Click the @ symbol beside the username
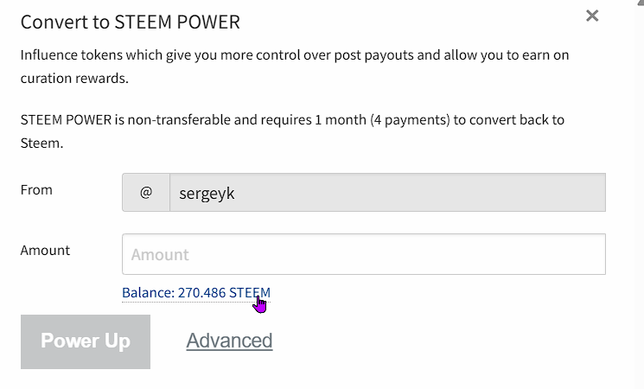 click(146, 193)
